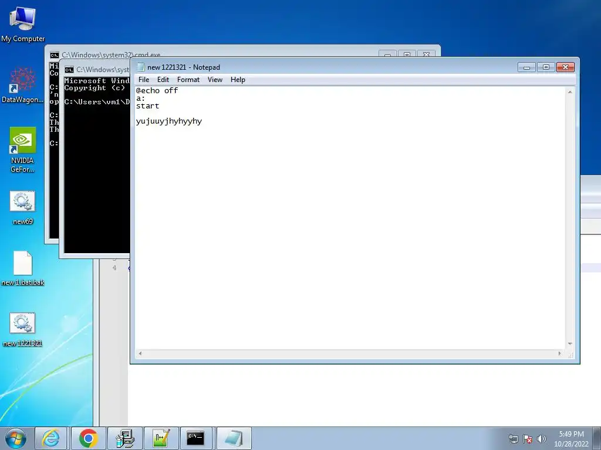Open Google Chrome from the taskbar
The image size is (601, 450).
pos(89,438)
